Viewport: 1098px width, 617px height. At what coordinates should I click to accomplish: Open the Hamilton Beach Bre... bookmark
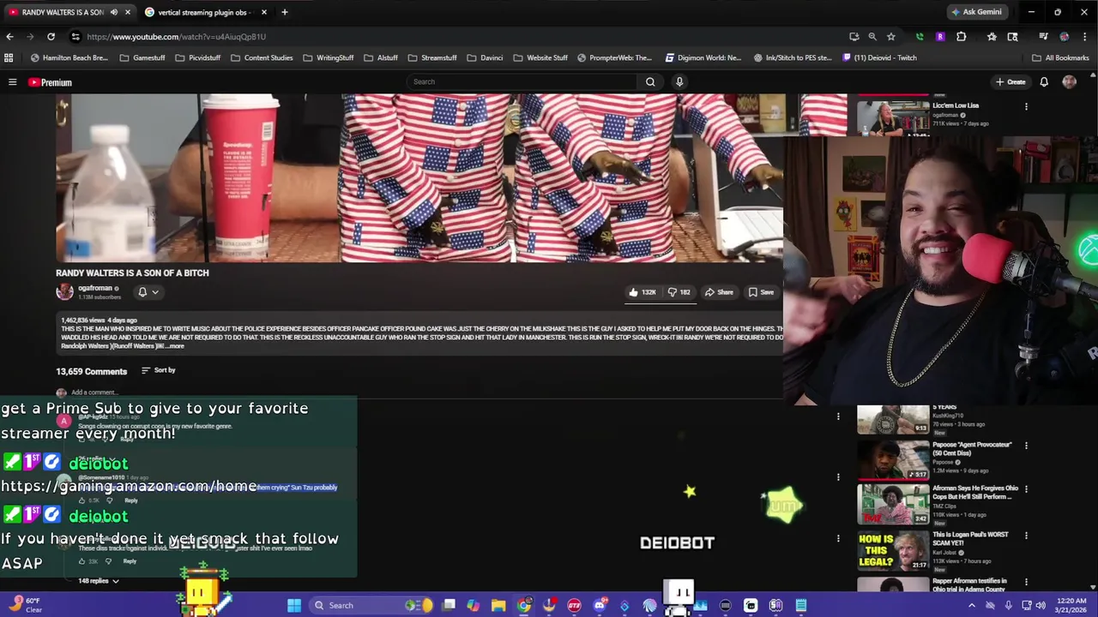click(x=69, y=58)
